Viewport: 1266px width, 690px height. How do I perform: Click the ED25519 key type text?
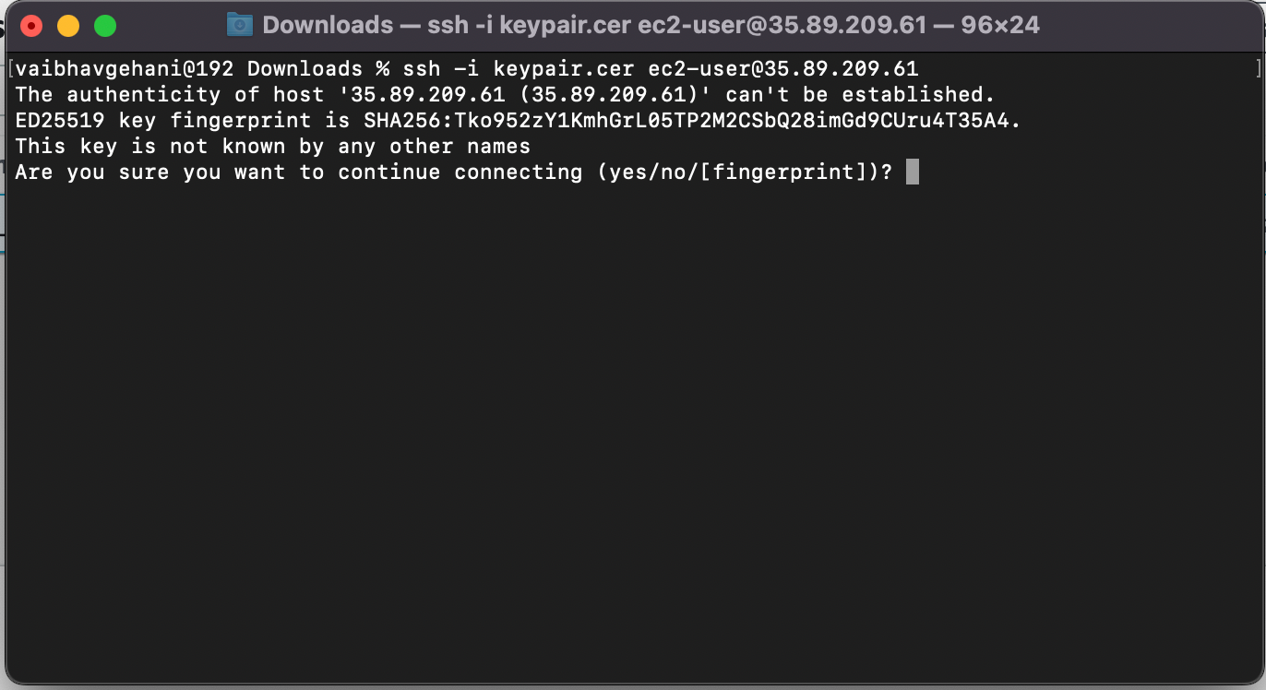point(60,120)
